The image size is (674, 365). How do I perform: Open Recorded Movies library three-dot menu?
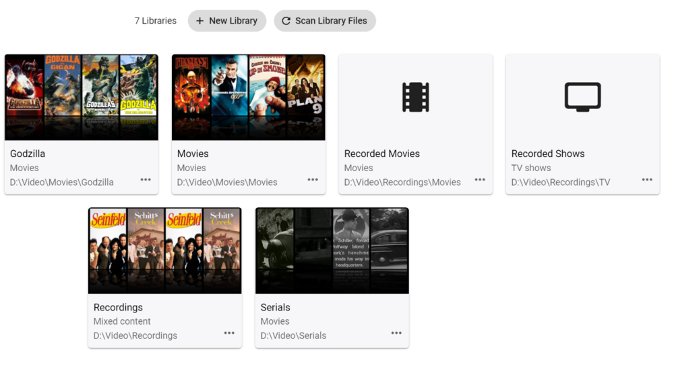pos(480,180)
